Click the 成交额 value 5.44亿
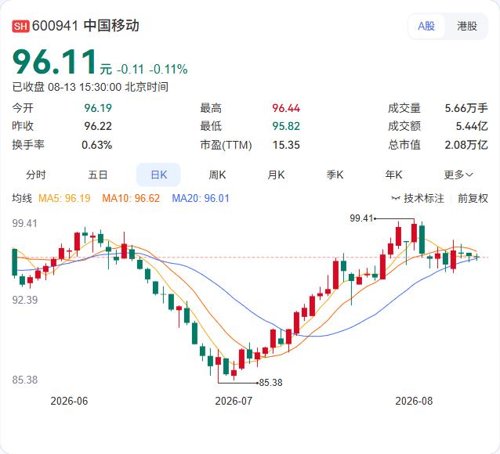 point(472,126)
